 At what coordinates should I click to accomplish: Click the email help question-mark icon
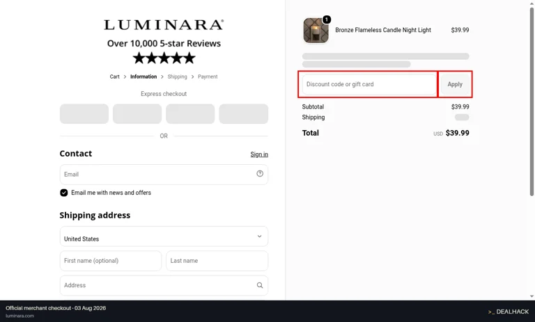[260, 174]
